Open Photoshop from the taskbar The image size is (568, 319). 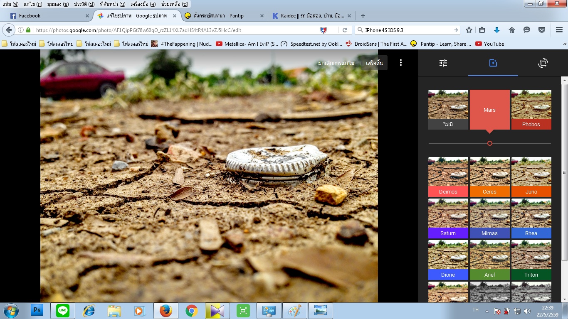(37, 310)
